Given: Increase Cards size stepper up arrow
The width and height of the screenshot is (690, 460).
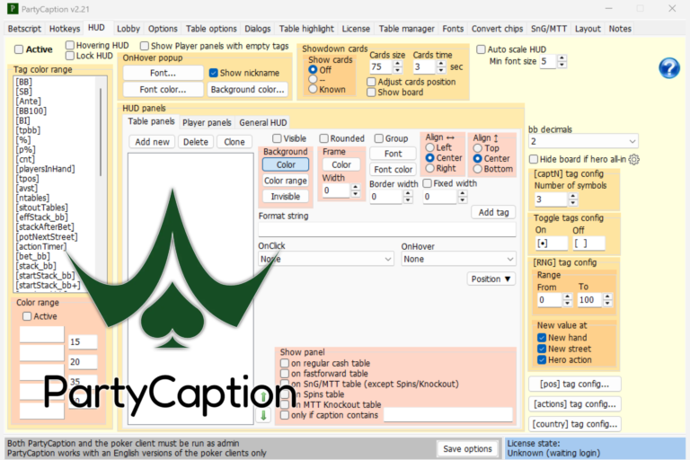Looking at the screenshot, I should tap(398, 64).
